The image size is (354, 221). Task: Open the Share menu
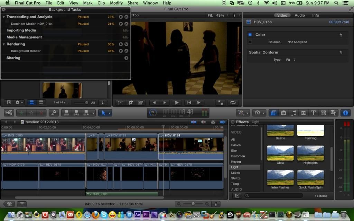133,3
